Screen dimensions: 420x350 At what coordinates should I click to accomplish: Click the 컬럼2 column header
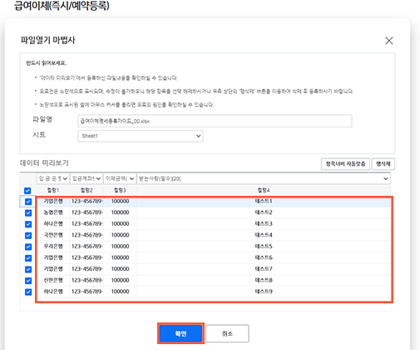tap(86, 190)
